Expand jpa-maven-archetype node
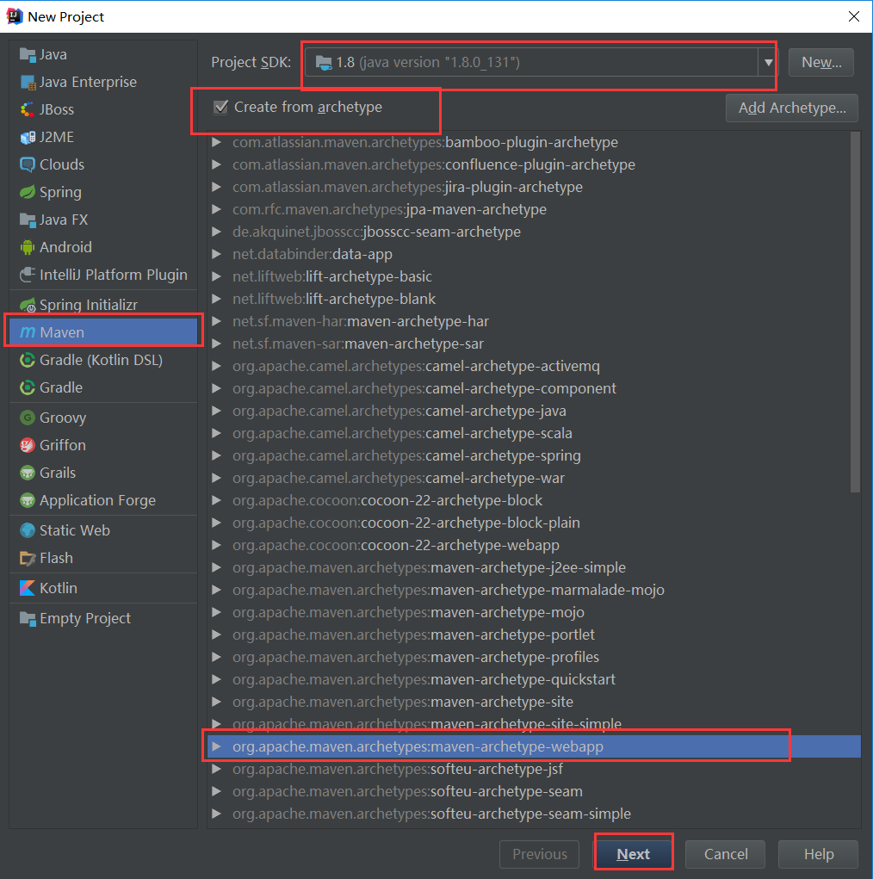Screen dimensions: 873x879 pos(216,209)
